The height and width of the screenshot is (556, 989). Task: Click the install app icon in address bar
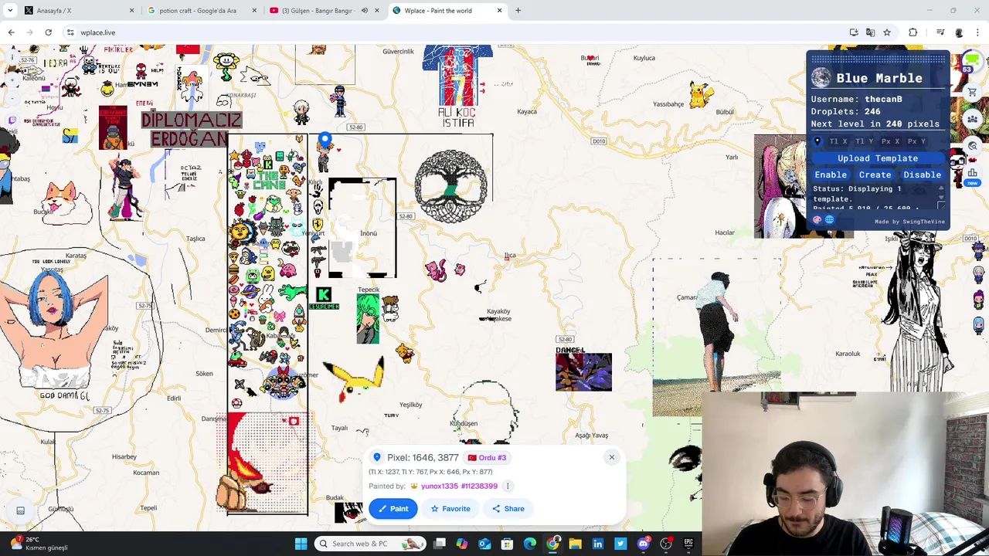[x=853, y=32]
